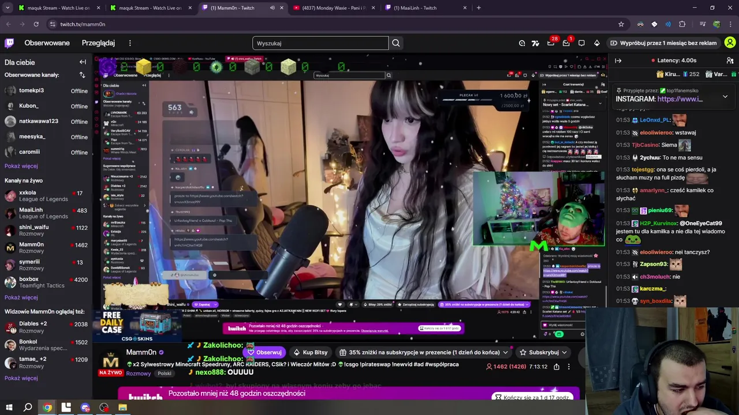Show more followed channels Pokaż więcej
739x415 pixels.
point(21,166)
